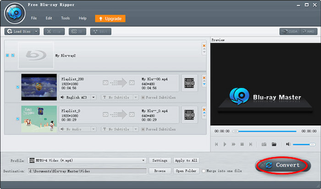Click the 2D source icon in Playlist_0 row
Viewport: 321px width, 189px height.
pyautogui.click(x=105, y=114)
